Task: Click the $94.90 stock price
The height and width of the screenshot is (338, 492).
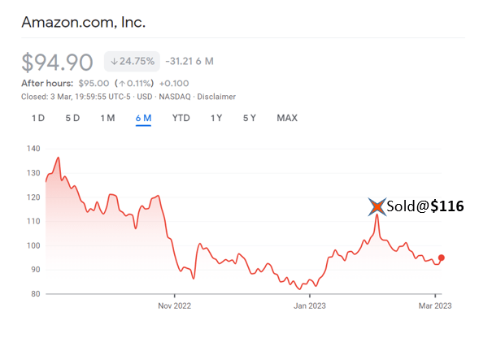Action: [x=58, y=62]
